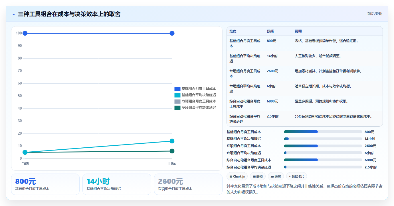Screen dimensions: 394x206
Task: Click the dark green data point at 6 above 目标
Action: [x=172, y=151]
